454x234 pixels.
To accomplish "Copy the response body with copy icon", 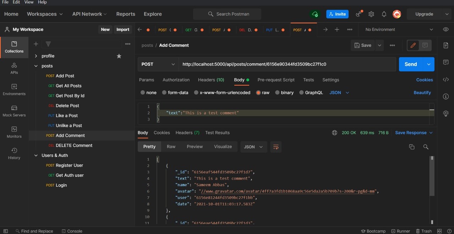I will (412, 147).
